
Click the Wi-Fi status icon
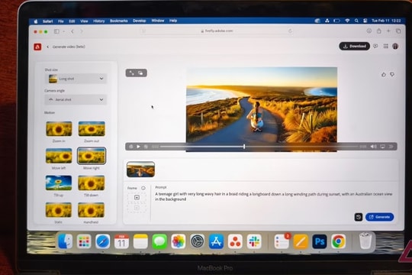[x=347, y=21]
